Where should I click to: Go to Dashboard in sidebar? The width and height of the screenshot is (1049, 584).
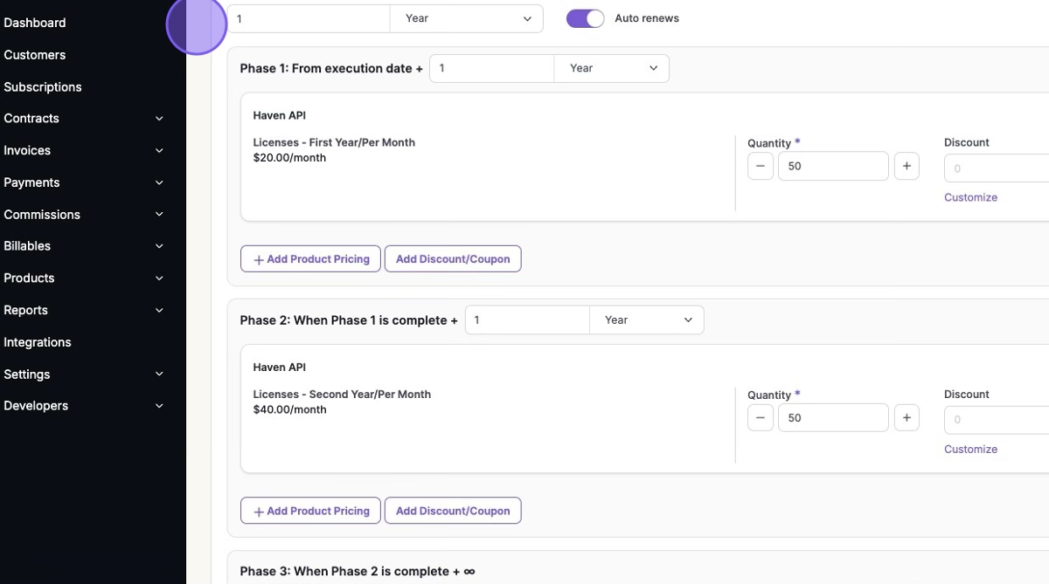(x=35, y=23)
